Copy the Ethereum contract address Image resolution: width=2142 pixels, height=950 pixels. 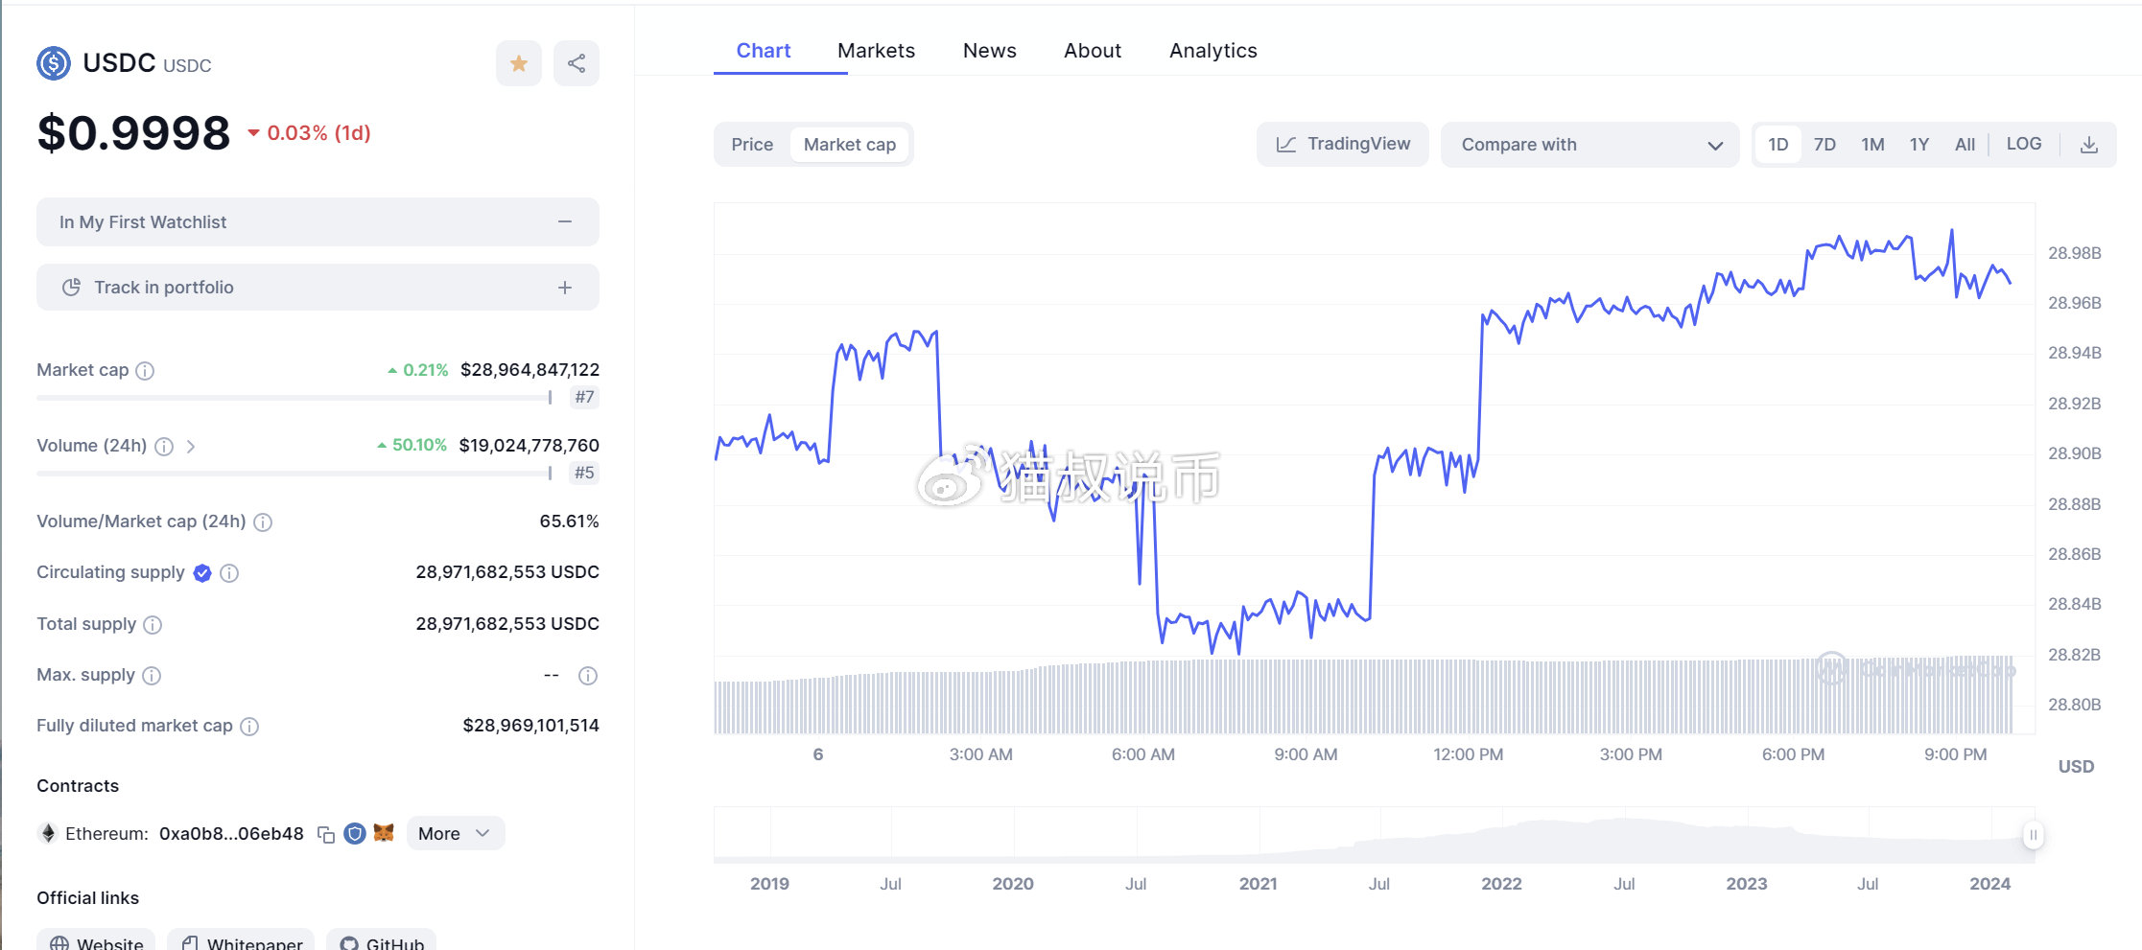point(326,834)
